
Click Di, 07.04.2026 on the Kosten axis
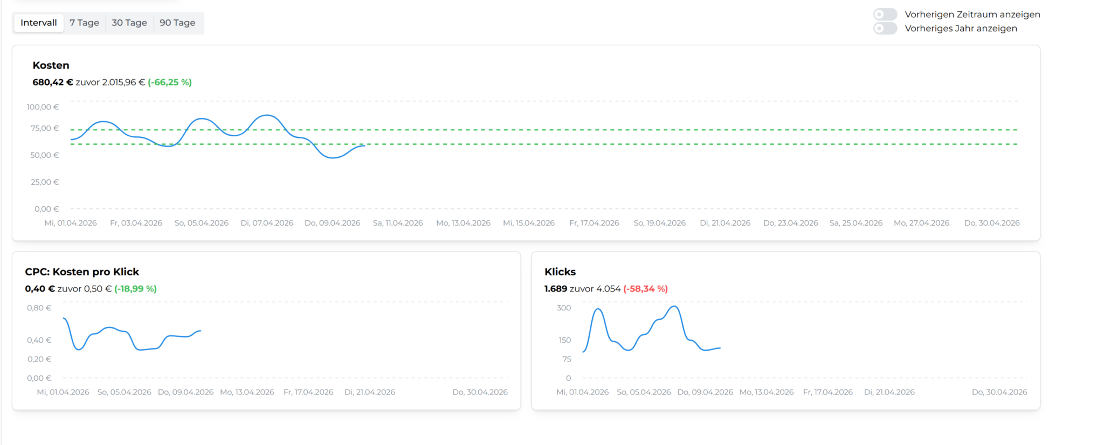click(267, 223)
